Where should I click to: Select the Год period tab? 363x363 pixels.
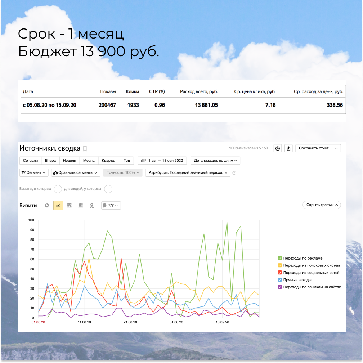tap(127, 161)
